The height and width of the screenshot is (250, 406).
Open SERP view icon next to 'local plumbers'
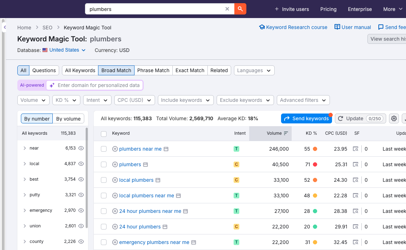click(158, 180)
